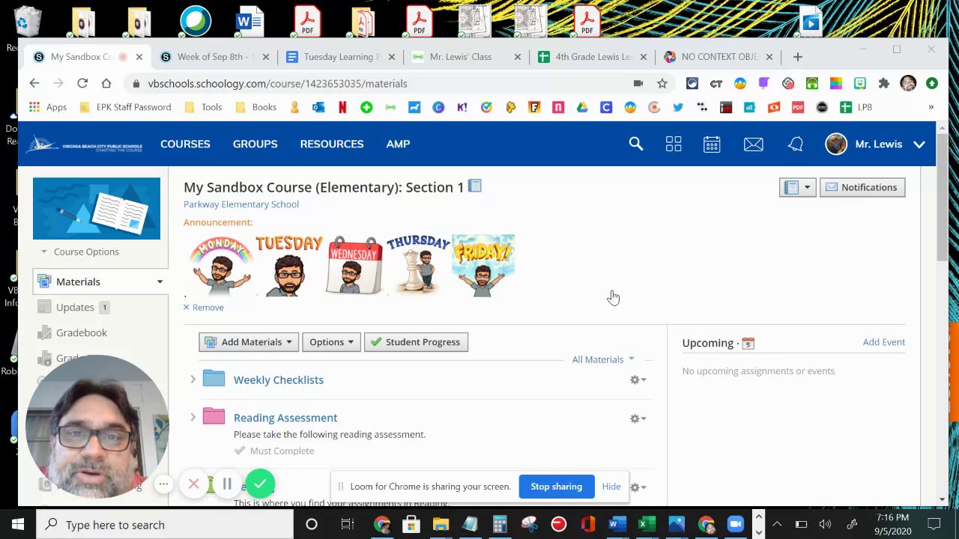Switch to the 4th Grade Lewis tab

(x=592, y=57)
